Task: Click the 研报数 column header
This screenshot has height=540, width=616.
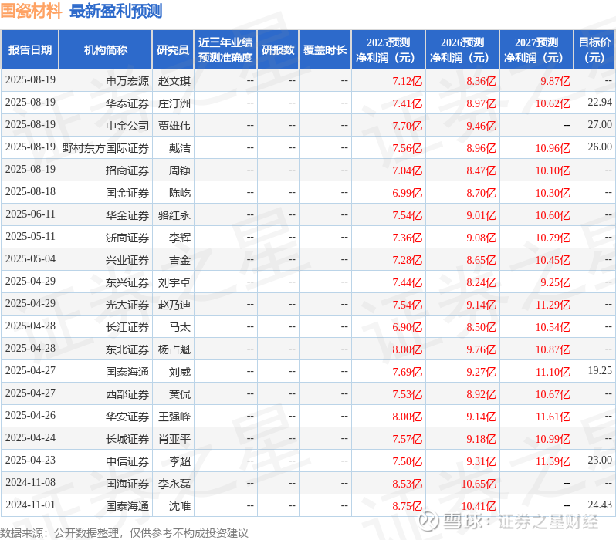Action: (278, 50)
